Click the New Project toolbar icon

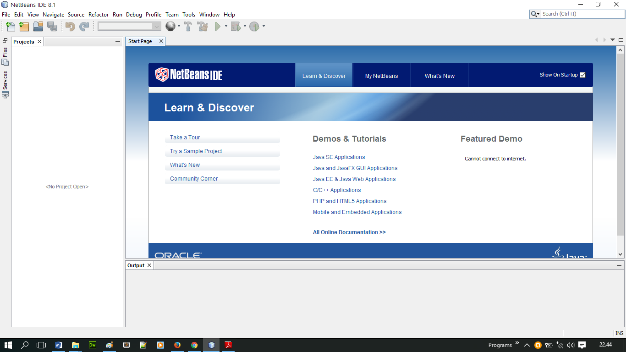coord(24,27)
